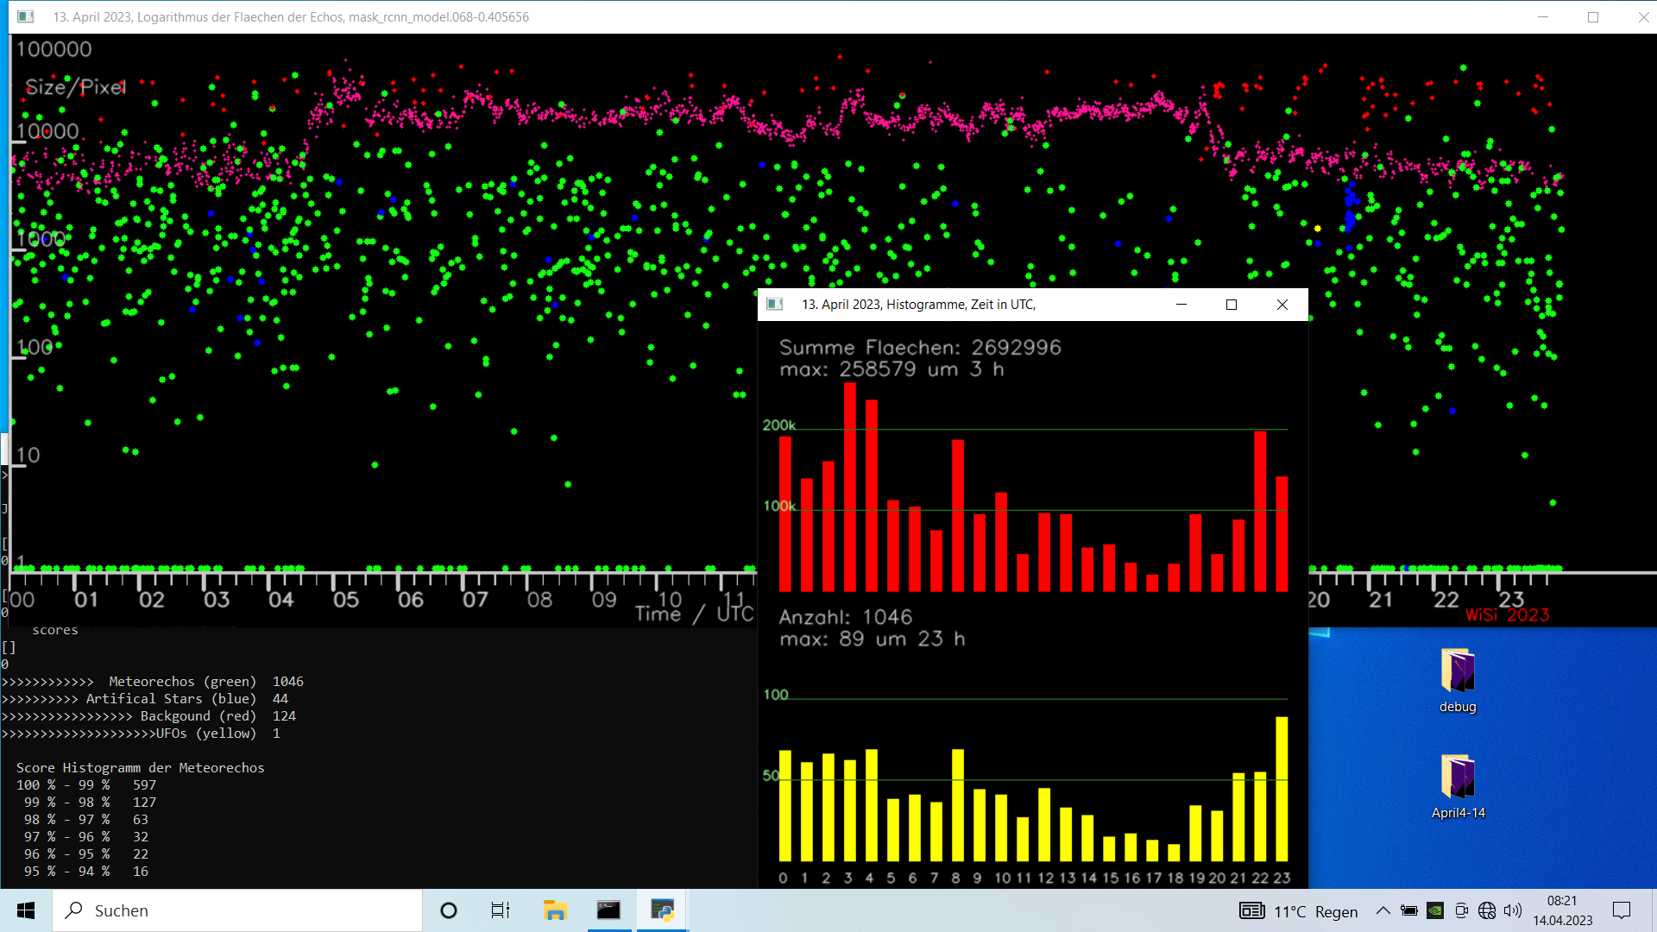Image resolution: width=1657 pixels, height=932 pixels.
Task: Minimize the Logarithmus der Flaechen window
Action: (x=1543, y=16)
